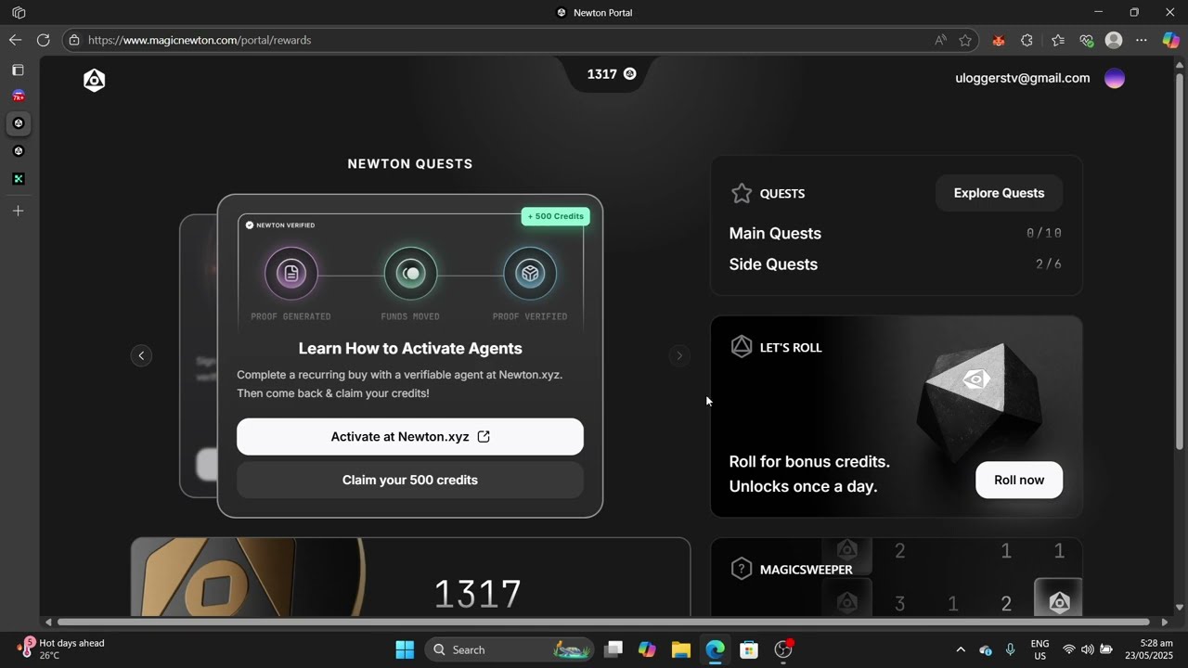Go back in the browser
Image resolution: width=1188 pixels, height=668 pixels.
point(15,40)
